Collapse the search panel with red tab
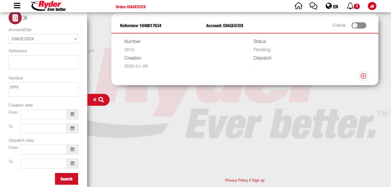 (x=98, y=100)
